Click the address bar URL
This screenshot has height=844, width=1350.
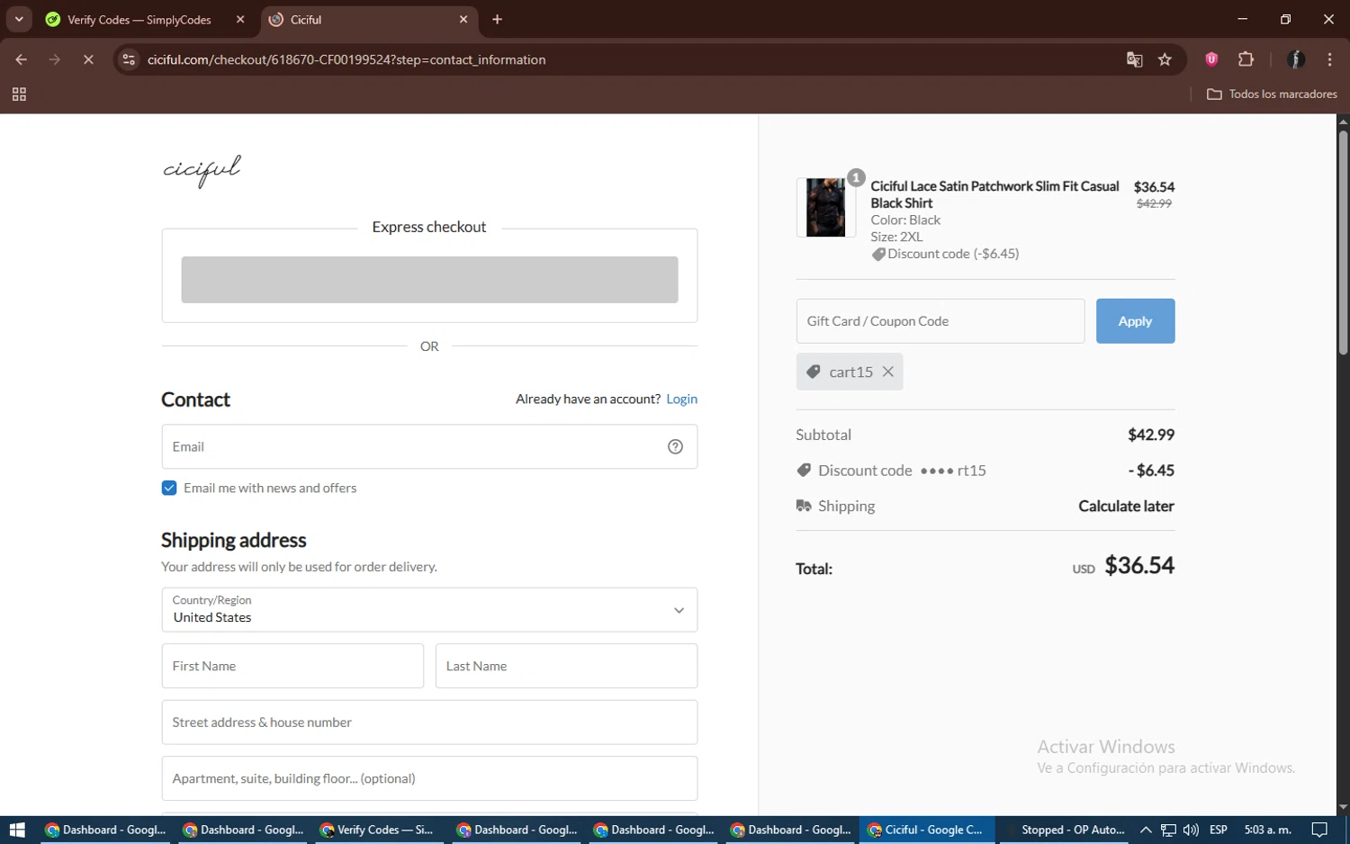point(346,59)
